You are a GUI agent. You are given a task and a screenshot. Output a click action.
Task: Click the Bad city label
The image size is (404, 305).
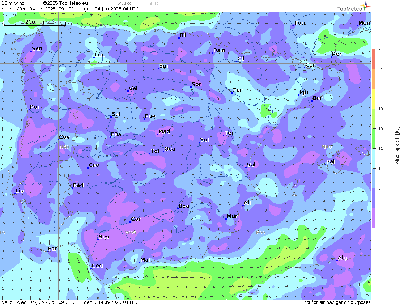[78, 185]
